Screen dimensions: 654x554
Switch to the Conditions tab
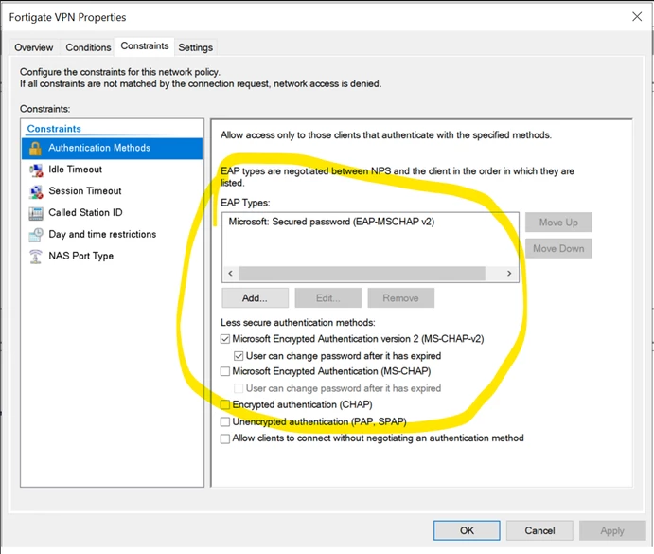click(88, 47)
